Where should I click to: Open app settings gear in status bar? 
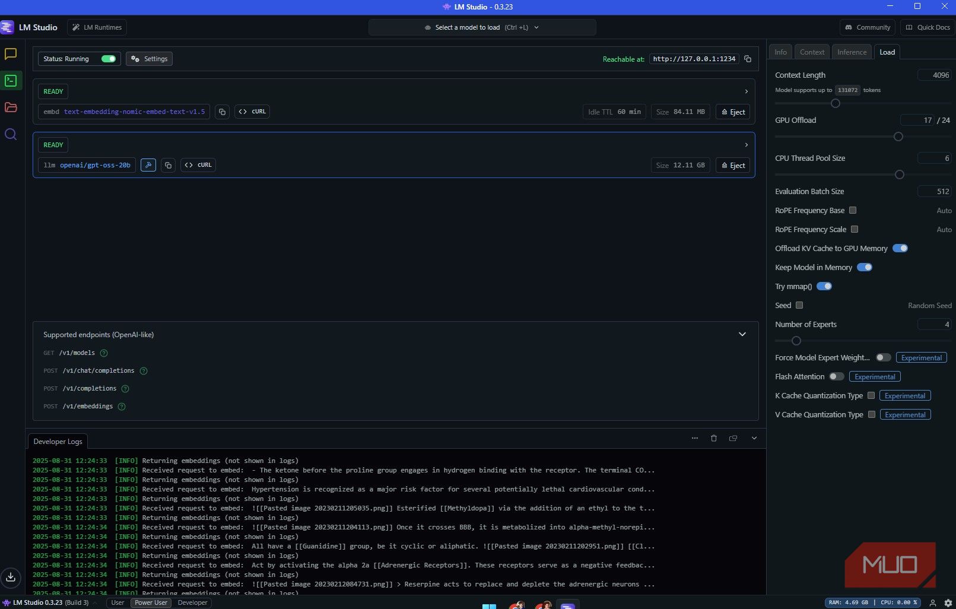coord(948,602)
